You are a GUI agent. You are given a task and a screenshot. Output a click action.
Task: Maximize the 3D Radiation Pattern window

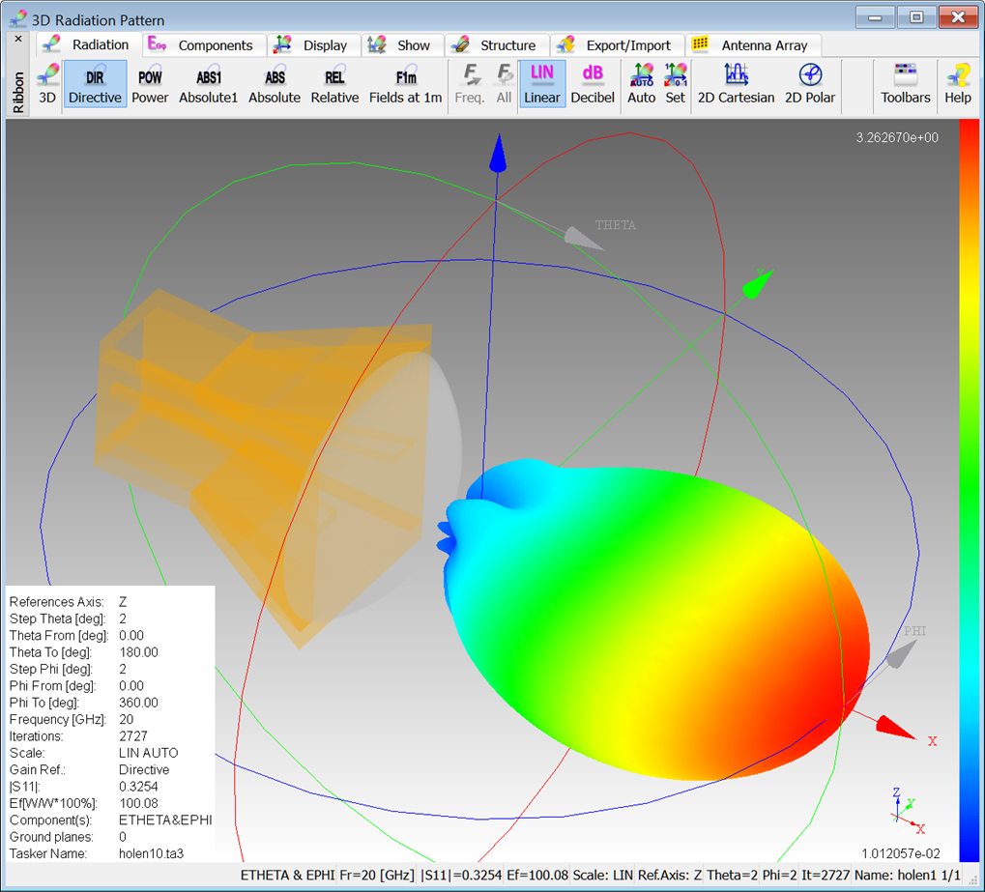tap(916, 17)
